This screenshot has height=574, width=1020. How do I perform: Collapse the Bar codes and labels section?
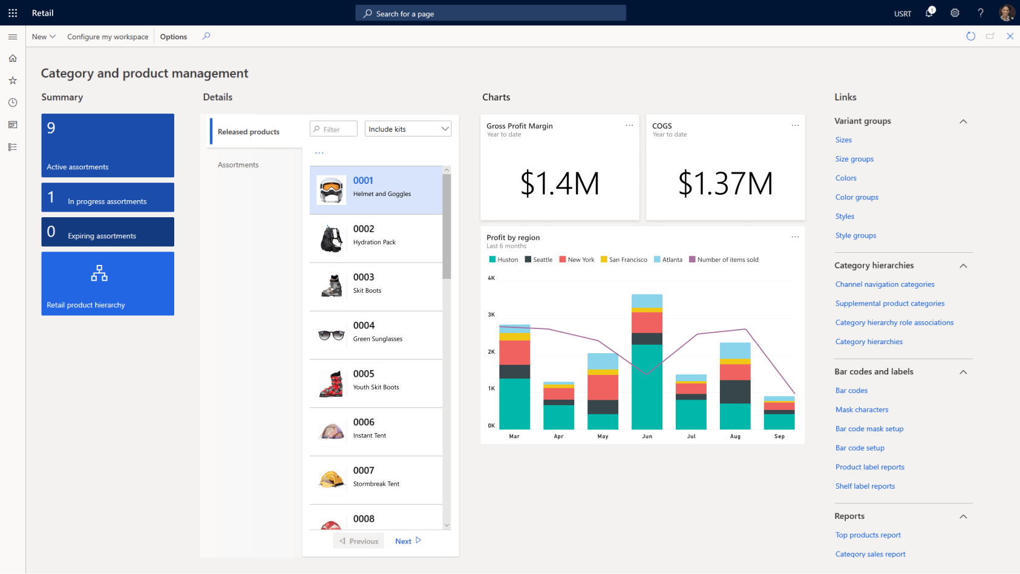point(963,372)
